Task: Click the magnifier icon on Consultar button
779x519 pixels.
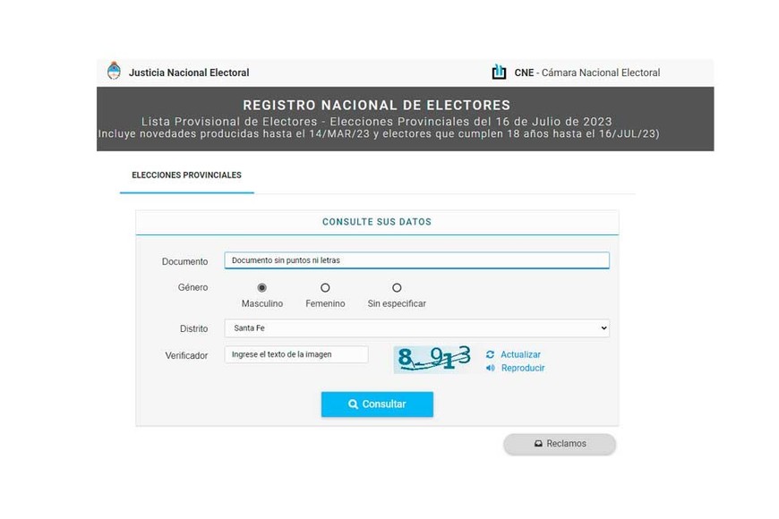Action: point(354,404)
